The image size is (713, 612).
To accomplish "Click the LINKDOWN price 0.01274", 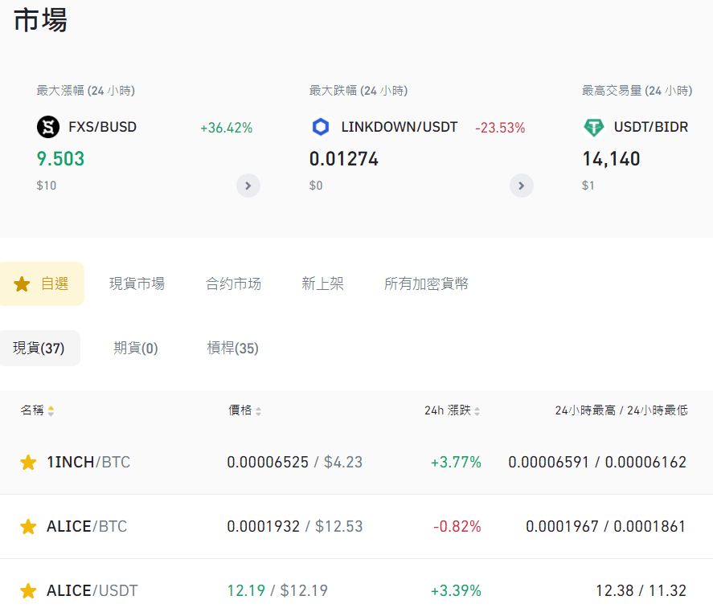I will [344, 159].
